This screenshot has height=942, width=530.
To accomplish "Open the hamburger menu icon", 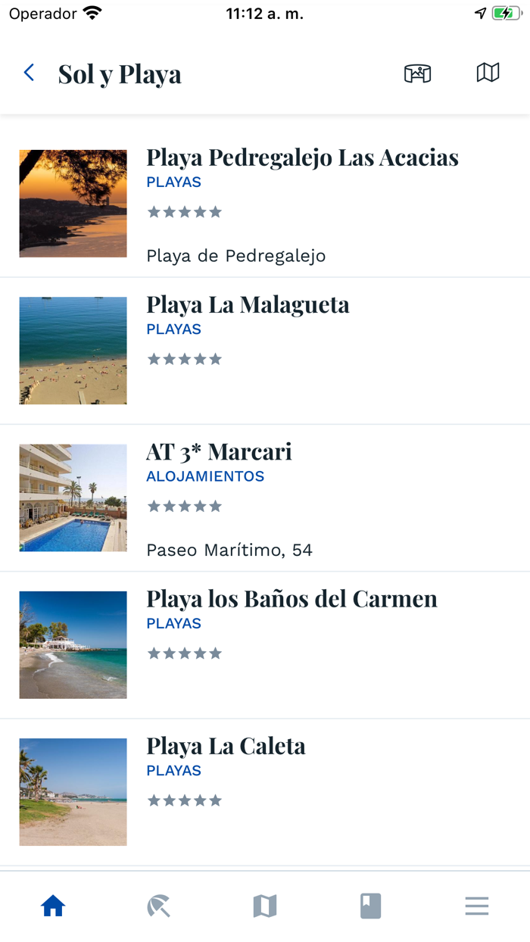I will tap(476, 906).
